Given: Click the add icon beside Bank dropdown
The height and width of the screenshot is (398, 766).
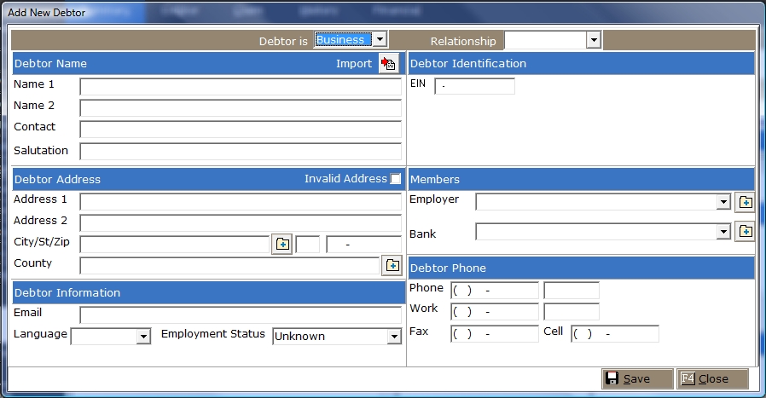Looking at the screenshot, I should click(x=745, y=232).
